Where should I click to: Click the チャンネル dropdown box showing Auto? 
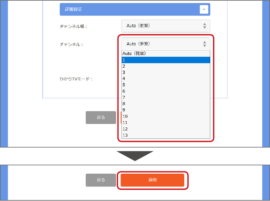click(166, 44)
